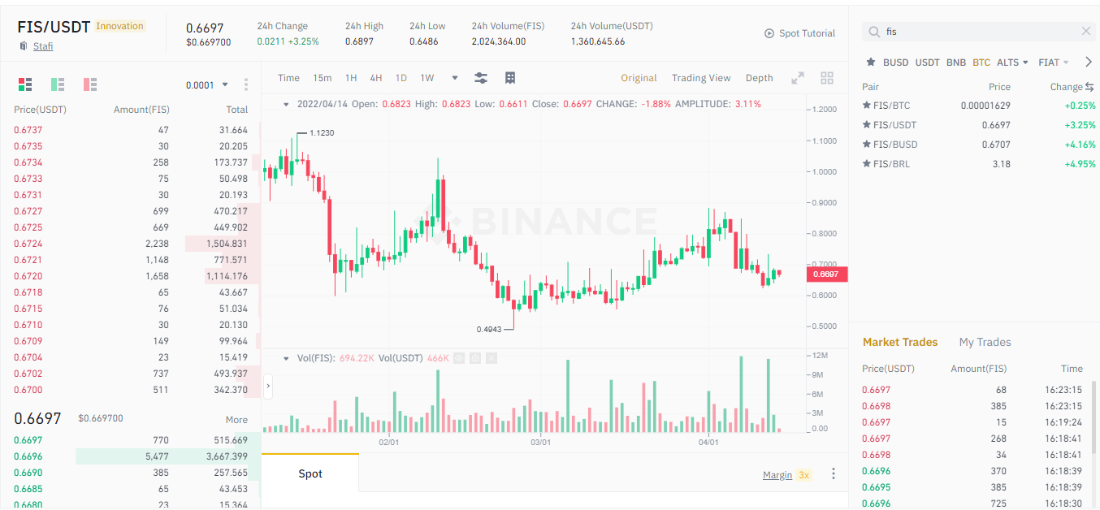Open FIS/BRL pair row
The width and height of the screenshot is (1100, 510).
[x=979, y=164]
